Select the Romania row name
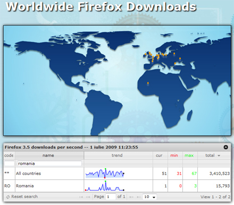Image resolution: width=234 pixels, height=205 pixels. click(25, 186)
